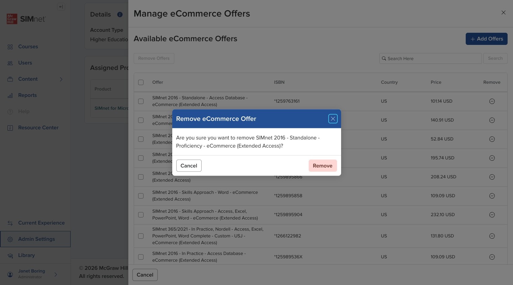The width and height of the screenshot is (513, 285).
Task: Confirm removal with the Remove button
Action: point(323,166)
